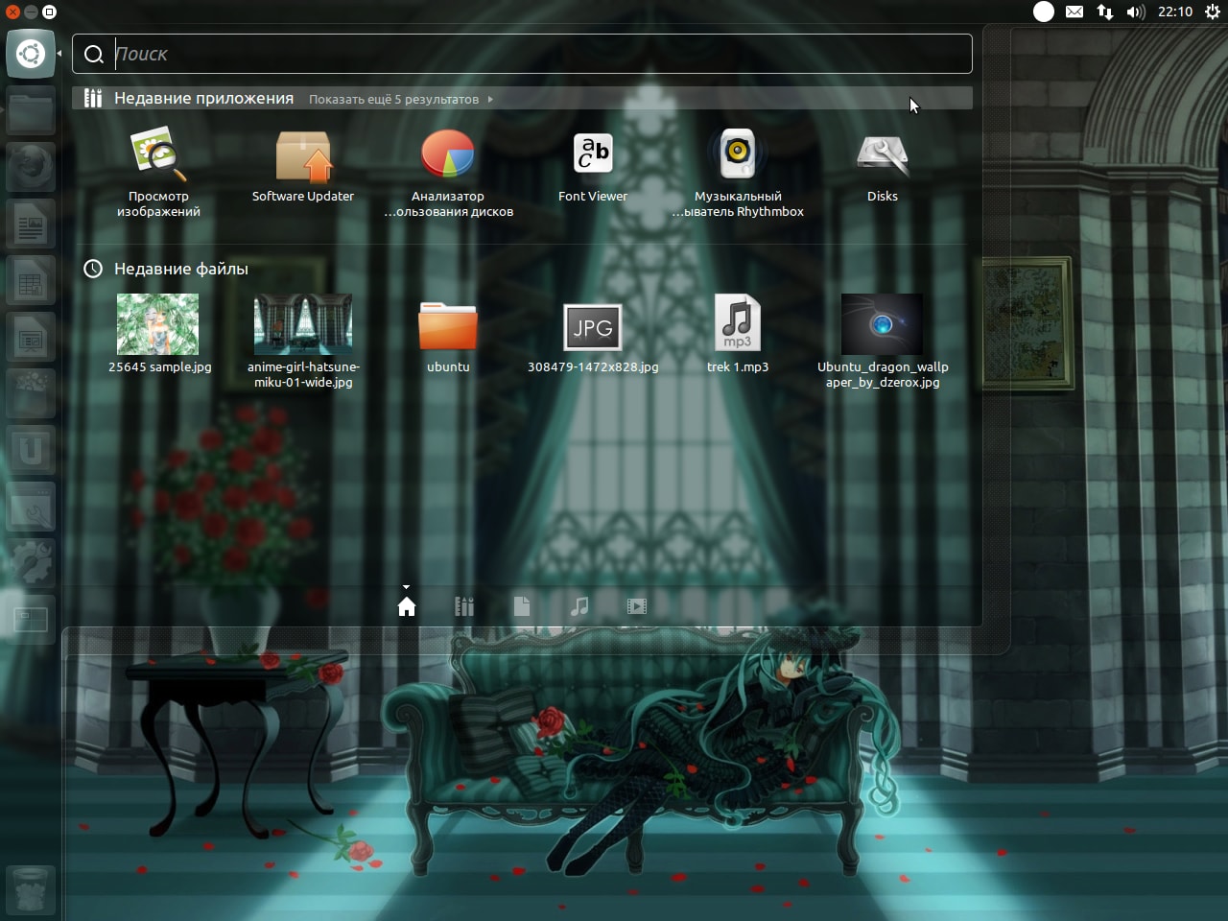This screenshot has width=1228, height=921.
Task: Open trek 1.mp3 audio file
Action: pos(738,334)
